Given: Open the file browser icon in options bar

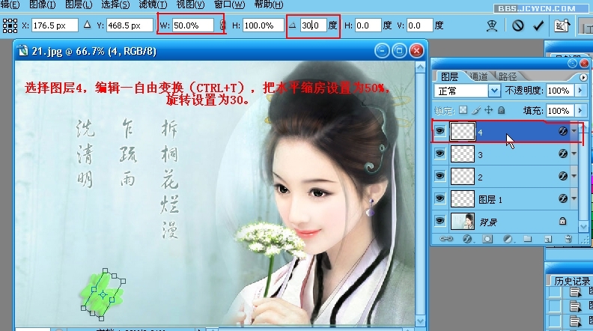Looking at the screenshot, I should click(x=562, y=25).
